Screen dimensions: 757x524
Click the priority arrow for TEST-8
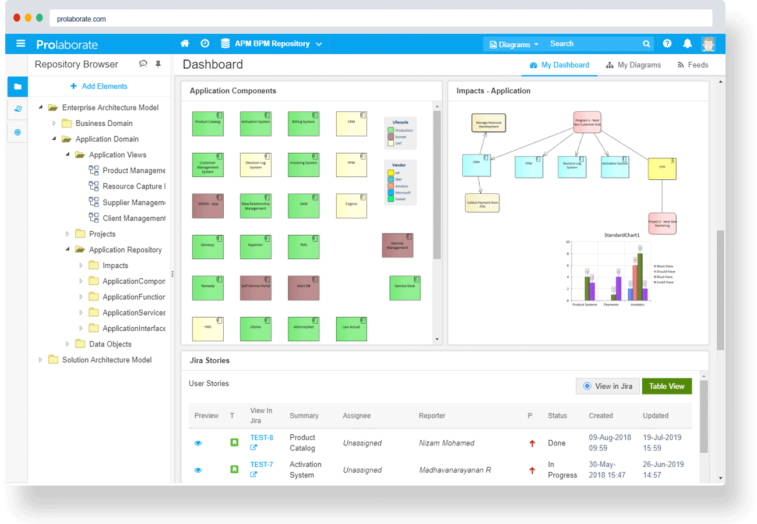pos(531,444)
